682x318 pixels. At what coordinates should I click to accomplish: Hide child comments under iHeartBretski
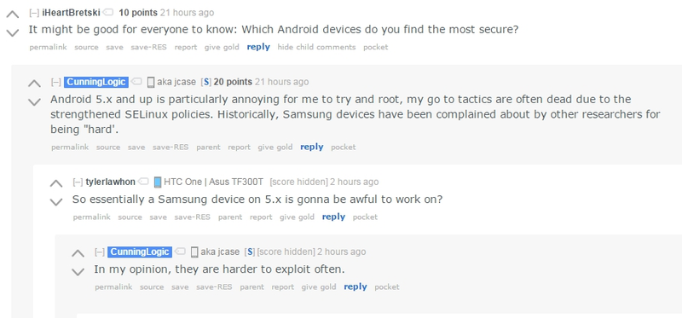(316, 47)
